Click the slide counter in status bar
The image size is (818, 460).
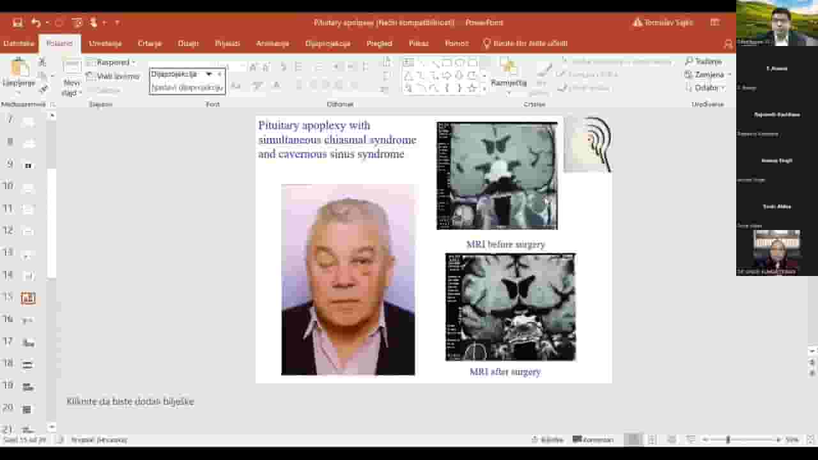point(25,440)
